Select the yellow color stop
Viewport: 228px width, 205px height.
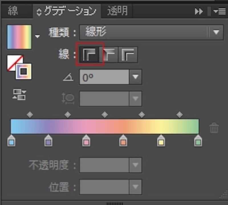point(161,141)
